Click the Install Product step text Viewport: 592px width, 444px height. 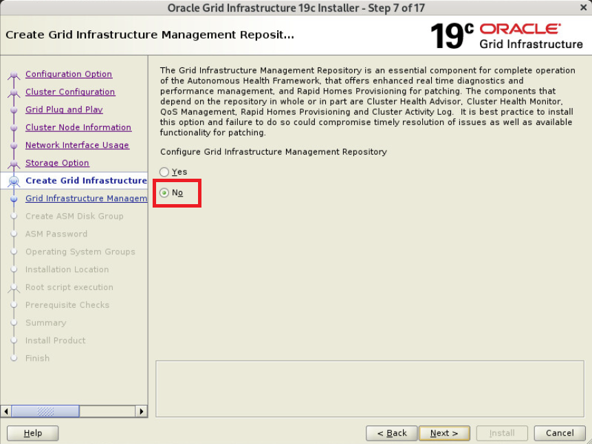pos(56,340)
